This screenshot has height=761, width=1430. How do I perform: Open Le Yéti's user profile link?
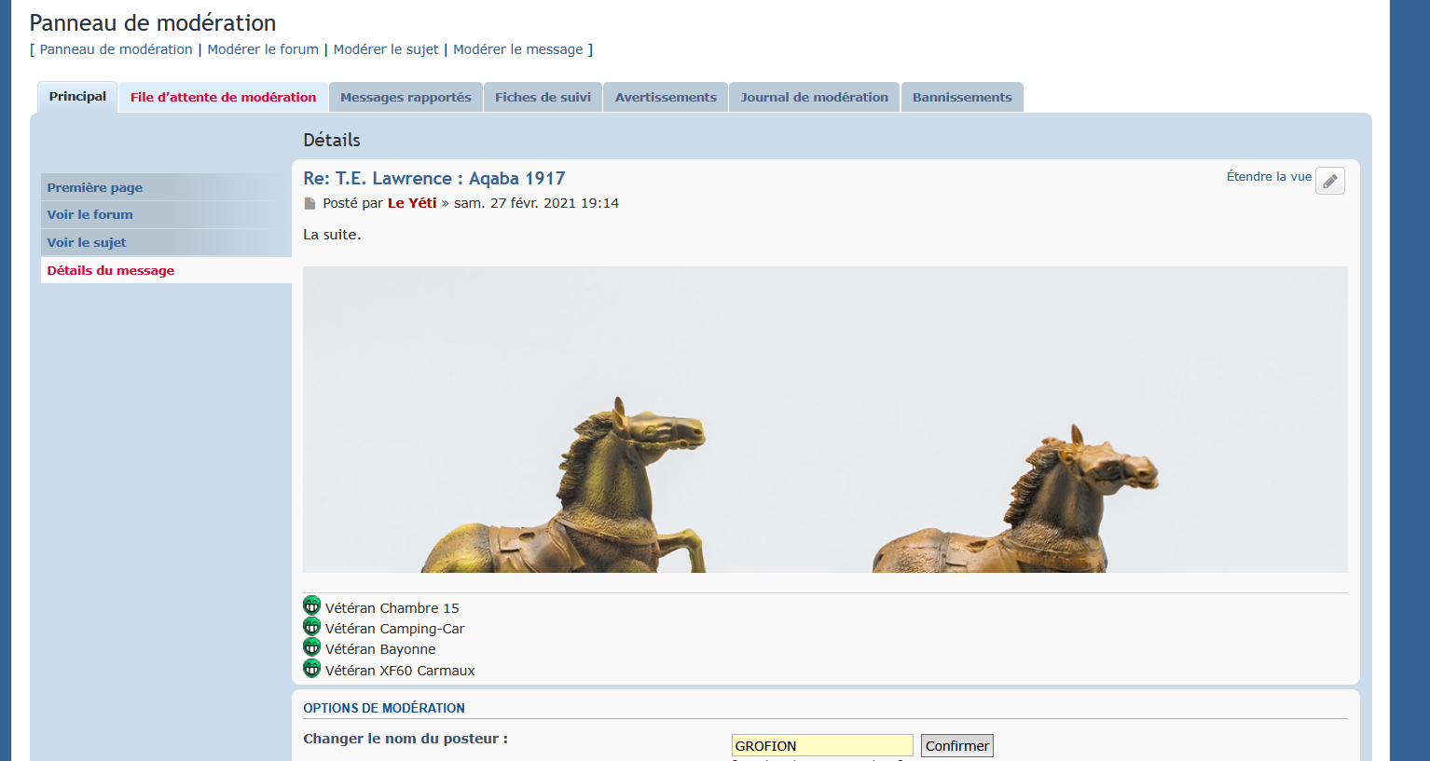pyautogui.click(x=412, y=203)
